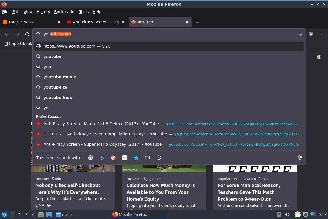
Task: Click the Import bookmarks toolbar button
Action: point(18,44)
